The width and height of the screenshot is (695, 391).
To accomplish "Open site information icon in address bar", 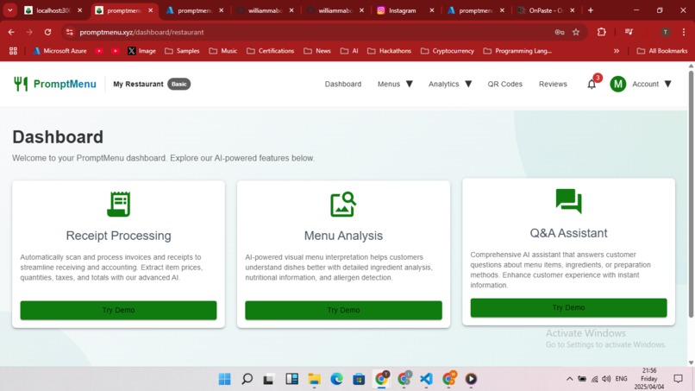I will [70, 32].
